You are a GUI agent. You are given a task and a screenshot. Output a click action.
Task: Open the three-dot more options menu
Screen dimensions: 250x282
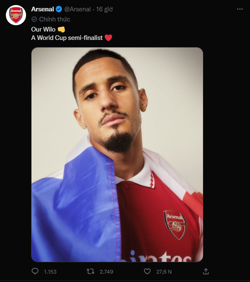(x=240, y=9)
